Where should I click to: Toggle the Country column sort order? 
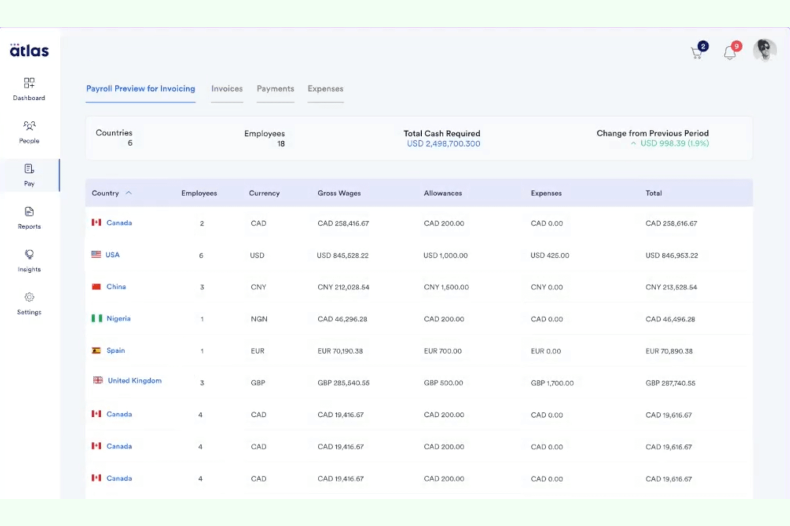pos(128,193)
